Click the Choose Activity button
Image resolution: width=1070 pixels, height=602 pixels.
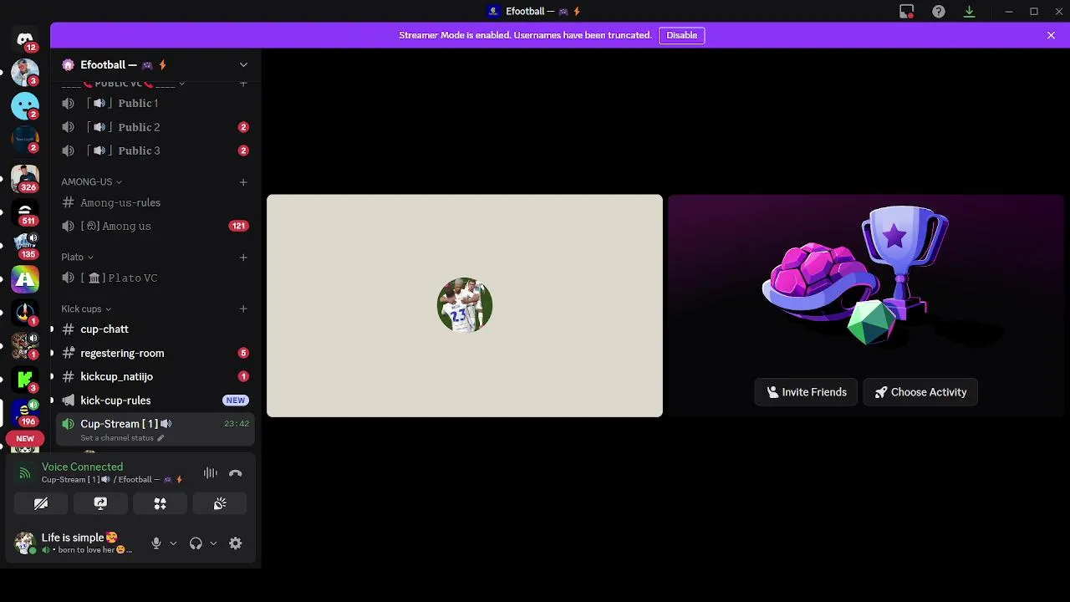pos(920,392)
